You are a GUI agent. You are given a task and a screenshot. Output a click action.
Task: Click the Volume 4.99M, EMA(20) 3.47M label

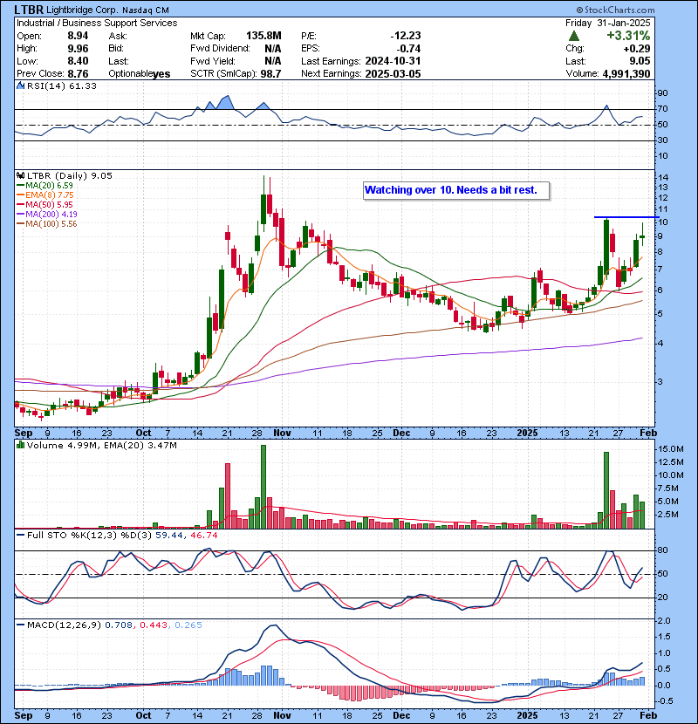[101, 446]
